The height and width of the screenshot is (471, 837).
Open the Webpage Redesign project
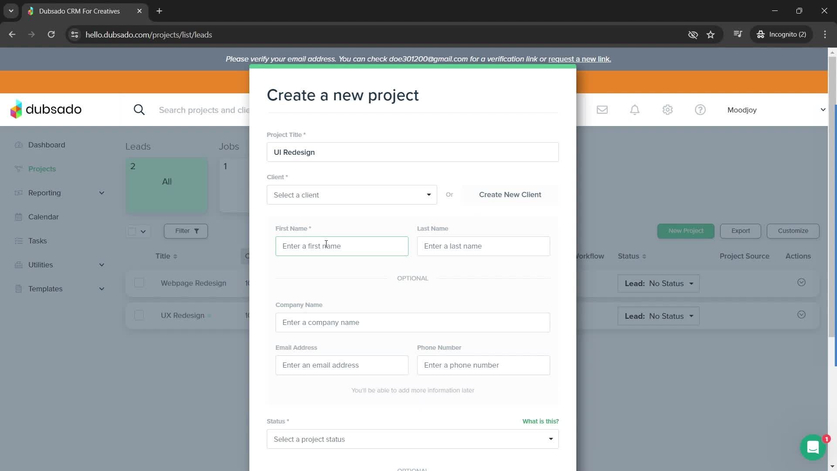[193, 283]
